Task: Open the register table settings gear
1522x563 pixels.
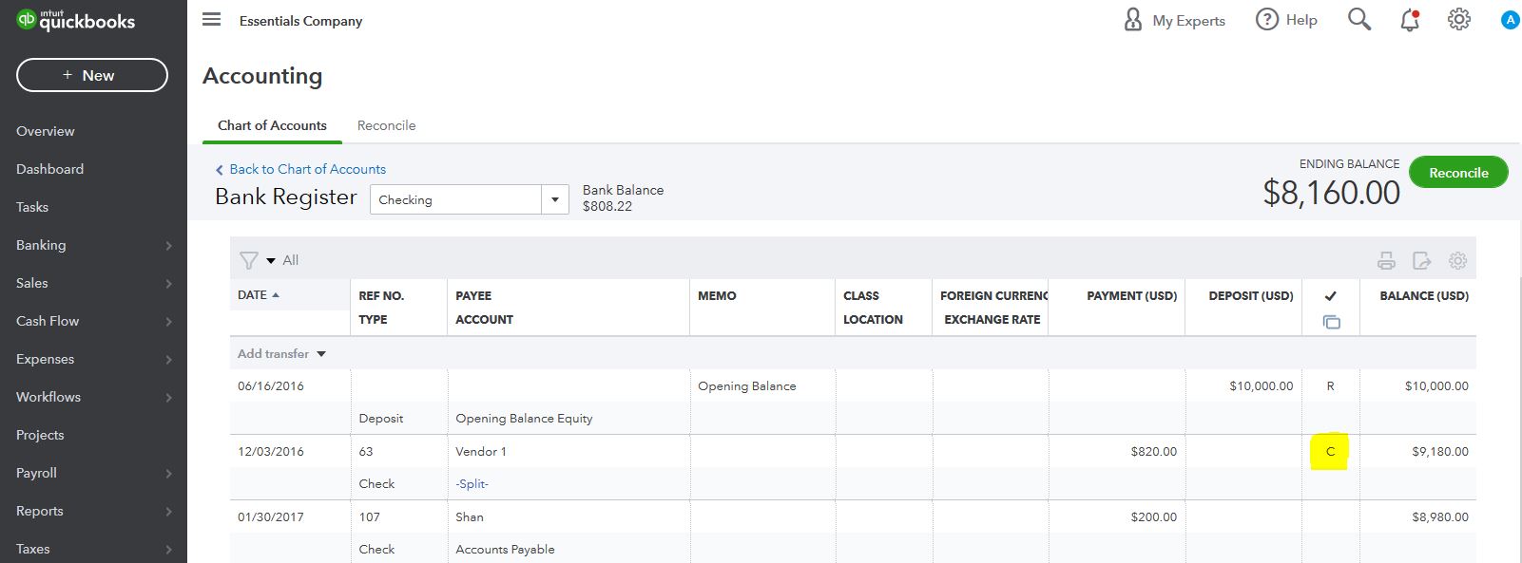Action: 1457,261
